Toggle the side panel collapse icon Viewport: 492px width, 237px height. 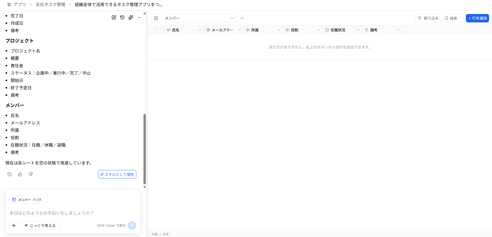pyautogui.click(x=156, y=18)
